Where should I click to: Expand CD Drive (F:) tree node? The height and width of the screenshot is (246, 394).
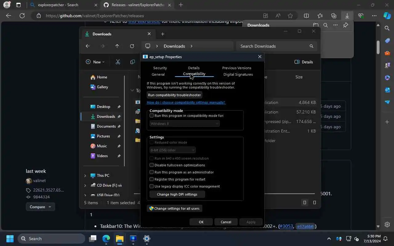pos(85,185)
